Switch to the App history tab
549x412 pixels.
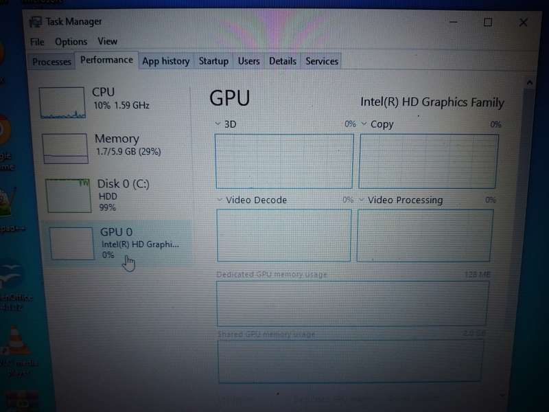(165, 61)
